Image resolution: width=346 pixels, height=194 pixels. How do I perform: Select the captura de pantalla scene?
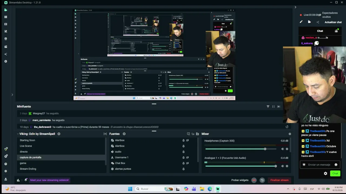pyautogui.click(x=61, y=157)
